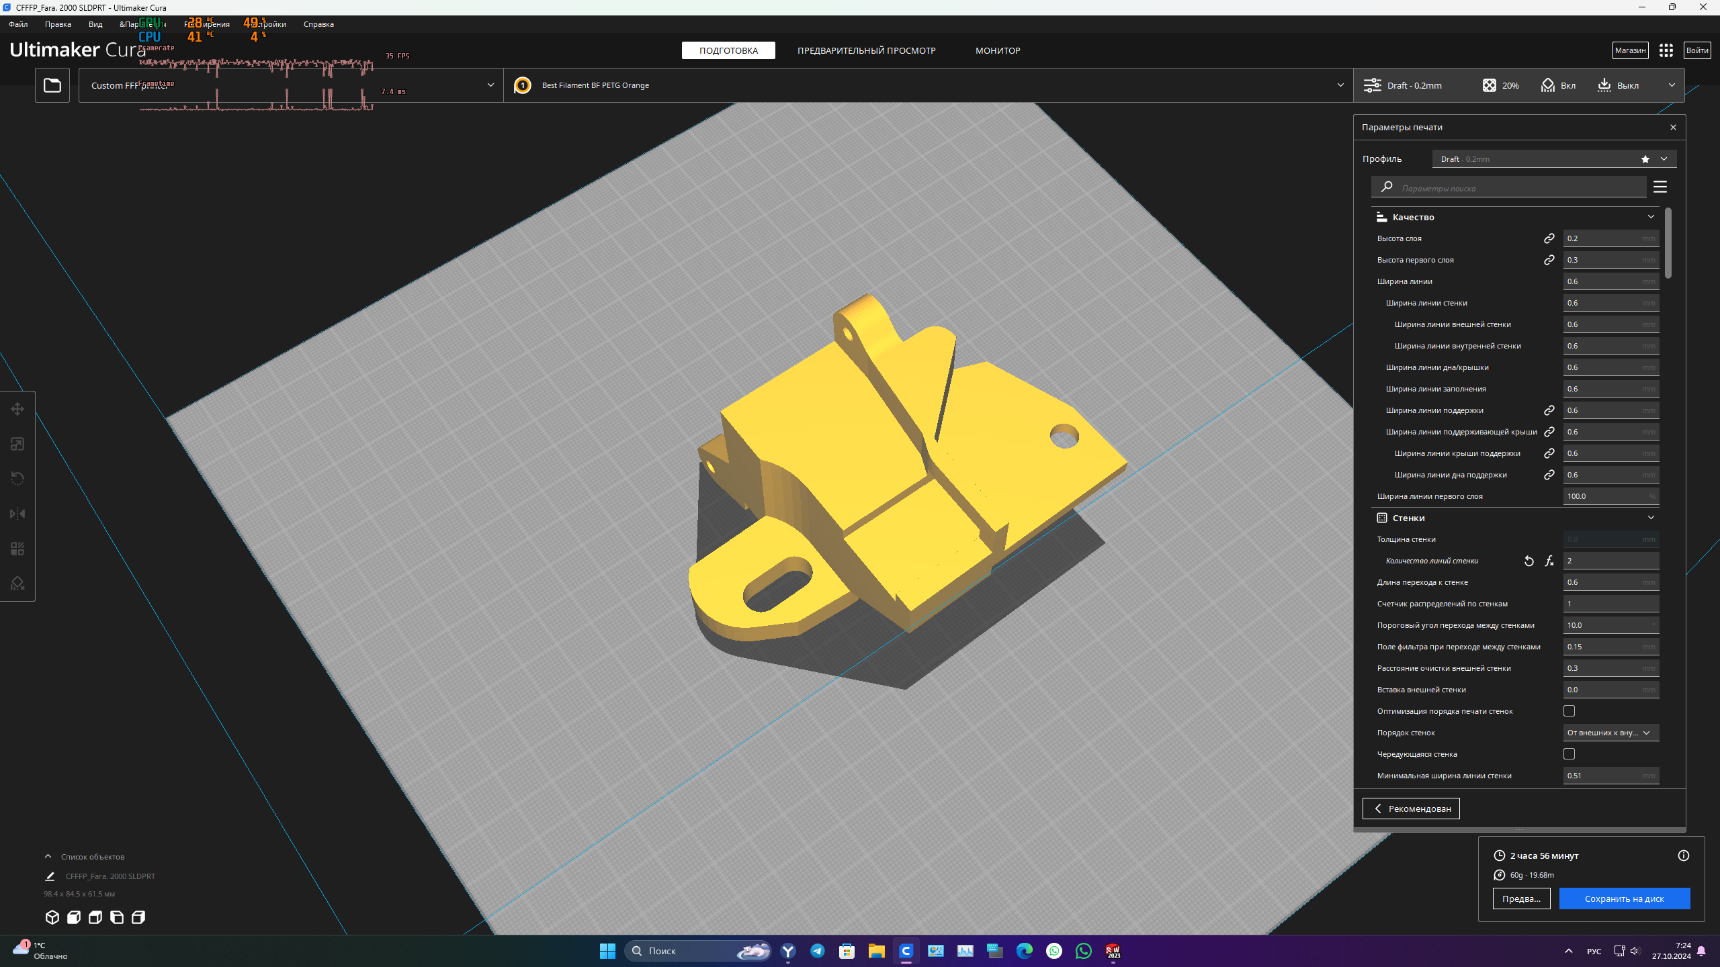Open file with the folder icon button
This screenshot has height=967, width=1720.
[x=52, y=85]
